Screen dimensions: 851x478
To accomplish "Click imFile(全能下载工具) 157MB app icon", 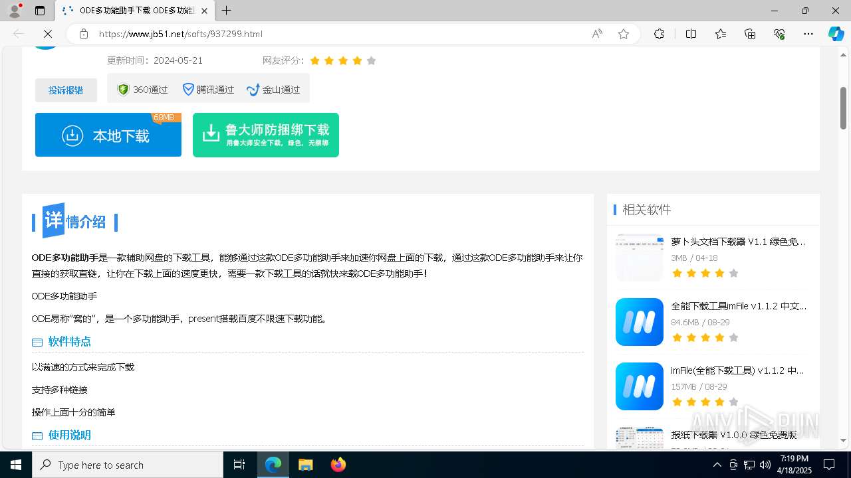I will pyautogui.click(x=640, y=386).
